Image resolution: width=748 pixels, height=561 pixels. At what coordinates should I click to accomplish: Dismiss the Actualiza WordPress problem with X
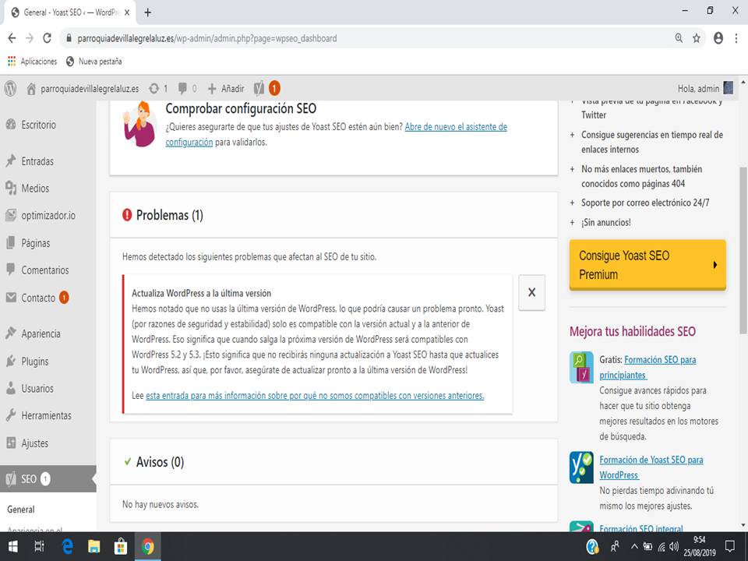532,292
